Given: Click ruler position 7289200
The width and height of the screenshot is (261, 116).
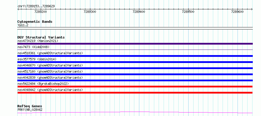Looking at the screenshot, I should point(40,12).
